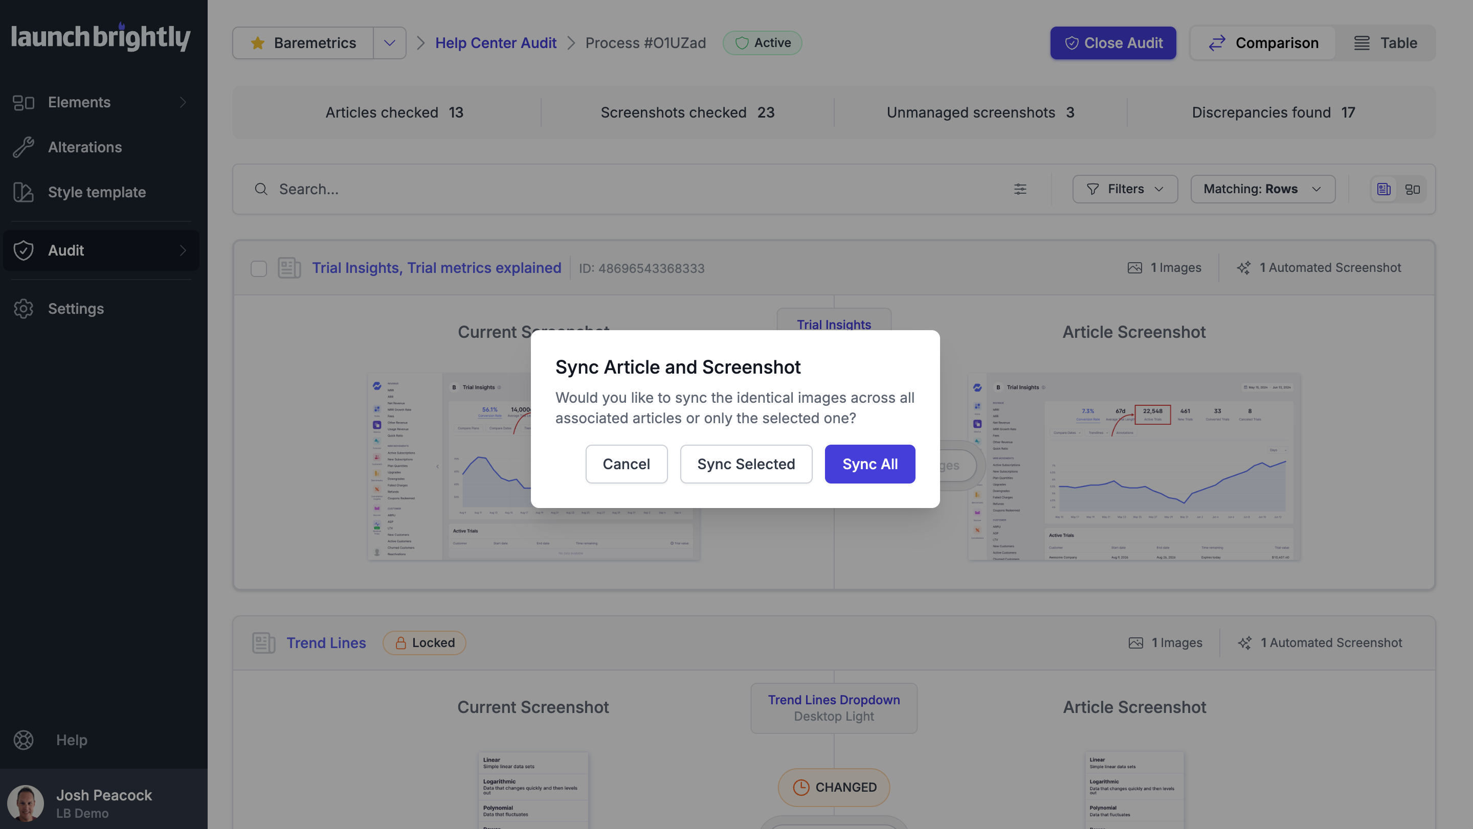
Task: Click sparkle icon in Trend Lines row
Action: 1245,643
